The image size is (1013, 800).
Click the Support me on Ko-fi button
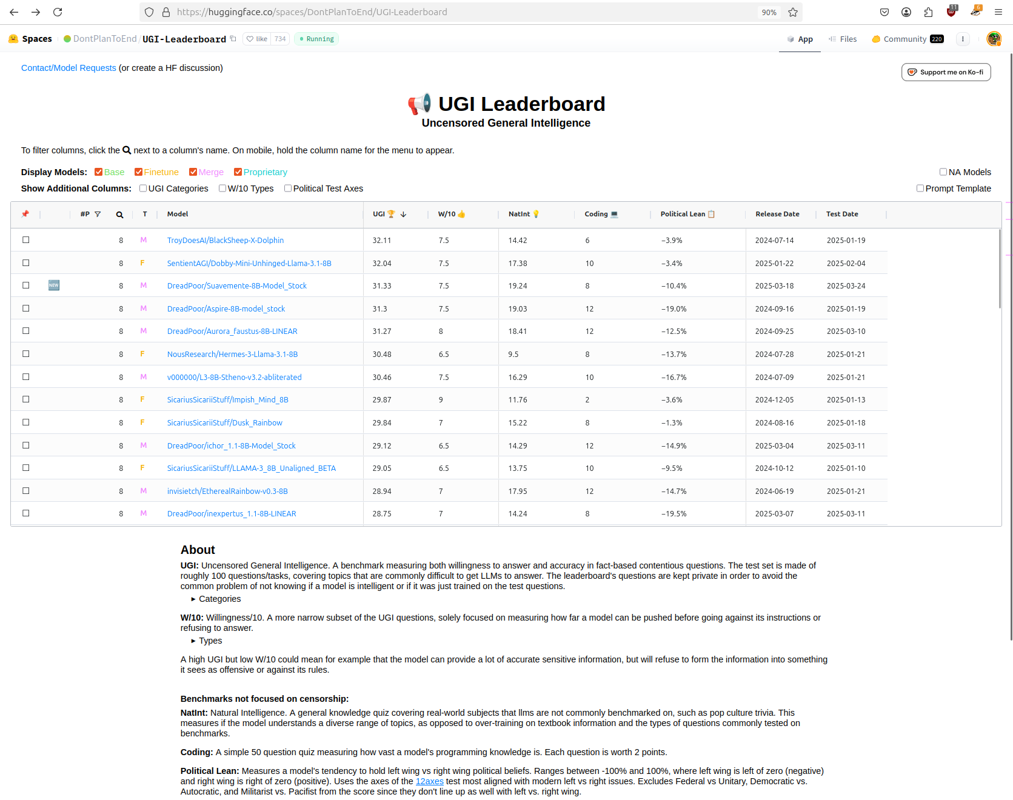946,72
